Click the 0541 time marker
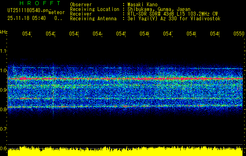Viewport: 246px width, 156px height. coord(27,34)
